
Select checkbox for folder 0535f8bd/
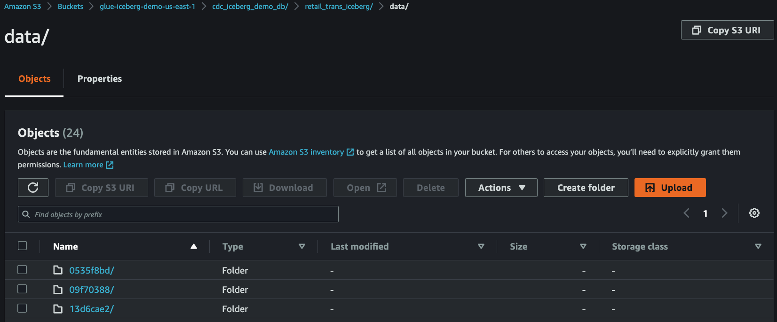[x=22, y=269]
